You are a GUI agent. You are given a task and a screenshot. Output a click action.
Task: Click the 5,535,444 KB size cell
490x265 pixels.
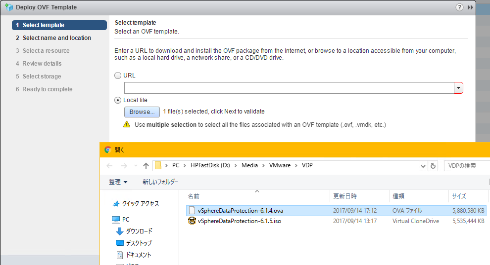[x=468, y=221]
